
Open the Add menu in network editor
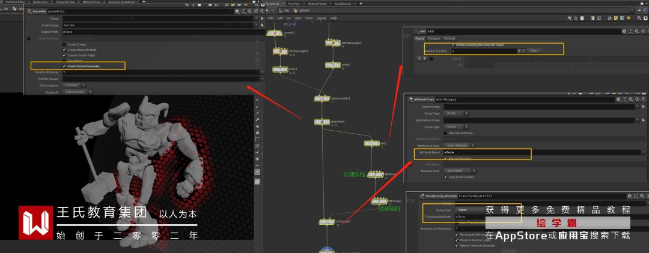tap(270, 18)
